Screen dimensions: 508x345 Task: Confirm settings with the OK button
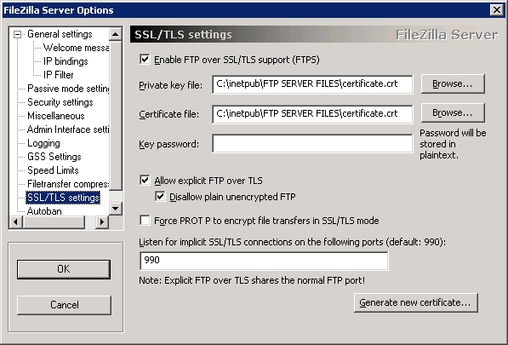pos(64,269)
